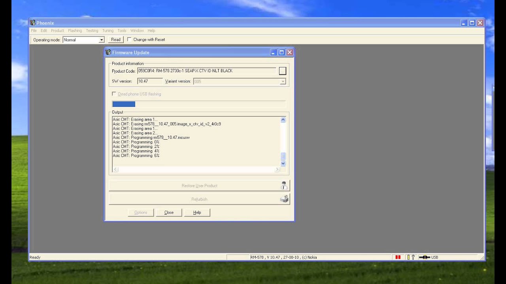
Task: Click the product code browse button
Action: [x=282, y=71]
